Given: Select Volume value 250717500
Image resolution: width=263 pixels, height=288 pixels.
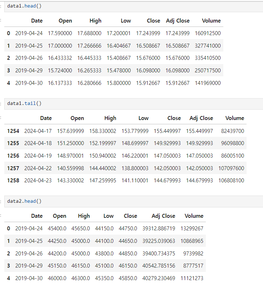Looking at the screenshot, I should click(x=208, y=71).
